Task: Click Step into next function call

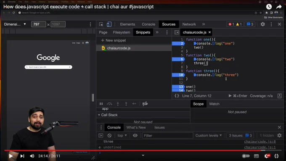Action: click(x=118, y=104)
